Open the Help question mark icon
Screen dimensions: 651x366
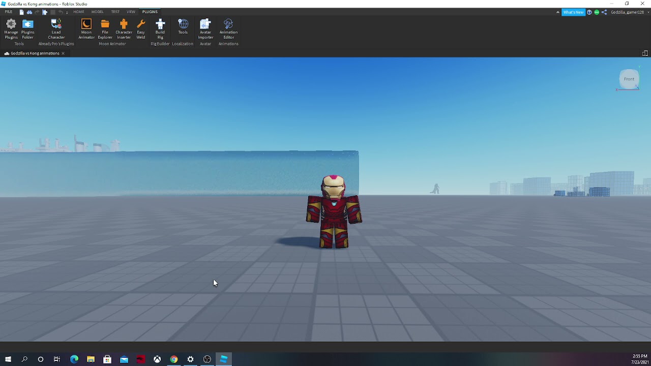(x=589, y=12)
